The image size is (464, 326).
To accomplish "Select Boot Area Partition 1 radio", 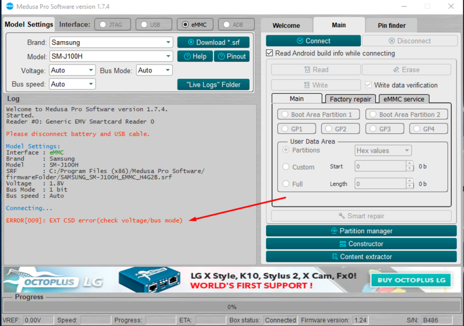I will (318, 115).
